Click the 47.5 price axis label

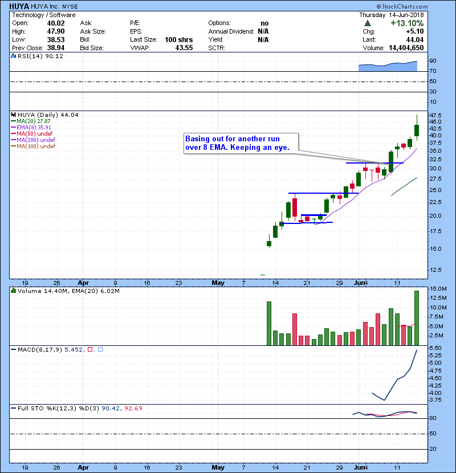[435, 115]
